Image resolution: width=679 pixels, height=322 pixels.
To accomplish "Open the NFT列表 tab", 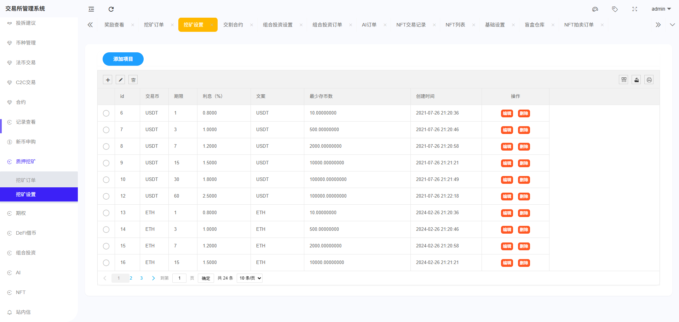I will click(x=456, y=24).
